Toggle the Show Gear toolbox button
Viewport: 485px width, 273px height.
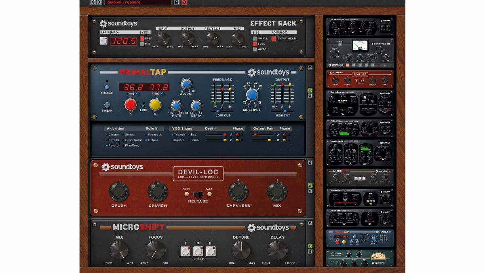274,38
